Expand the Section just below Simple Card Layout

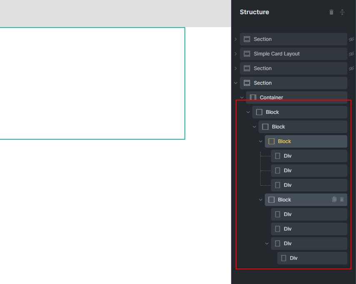pos(236,68)
